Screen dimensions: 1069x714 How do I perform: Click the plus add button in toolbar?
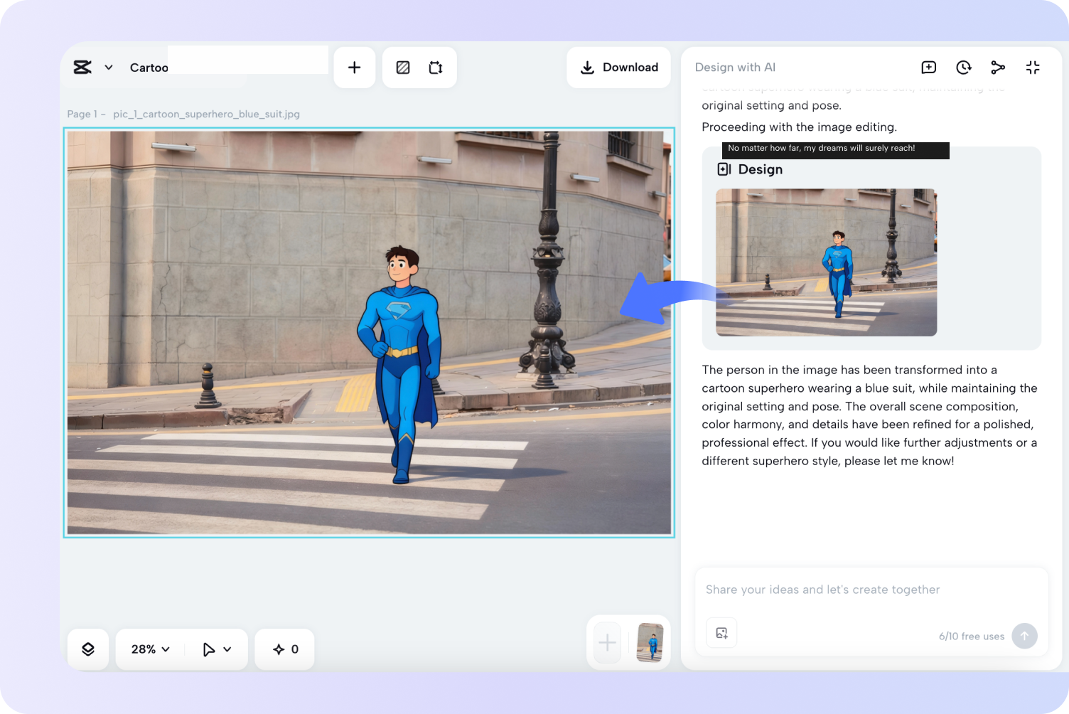[354, 68]
